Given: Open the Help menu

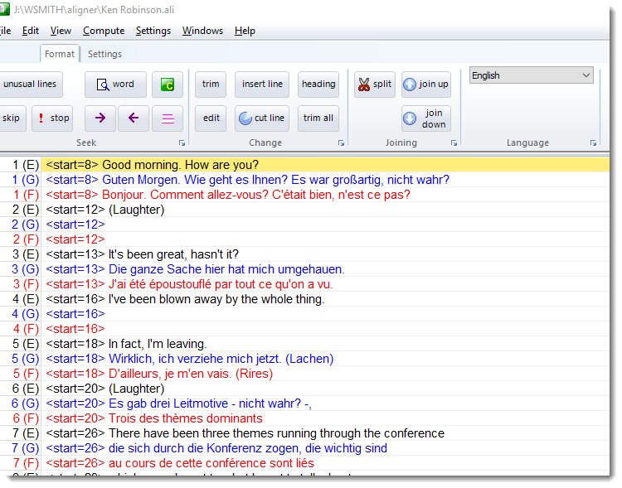Looking at the screenshot, I should (x=245, y=31).
